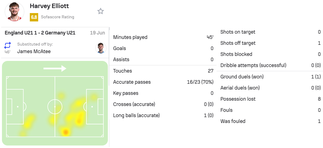
Task: Click the favorite star icon
Action: (101, 11)
